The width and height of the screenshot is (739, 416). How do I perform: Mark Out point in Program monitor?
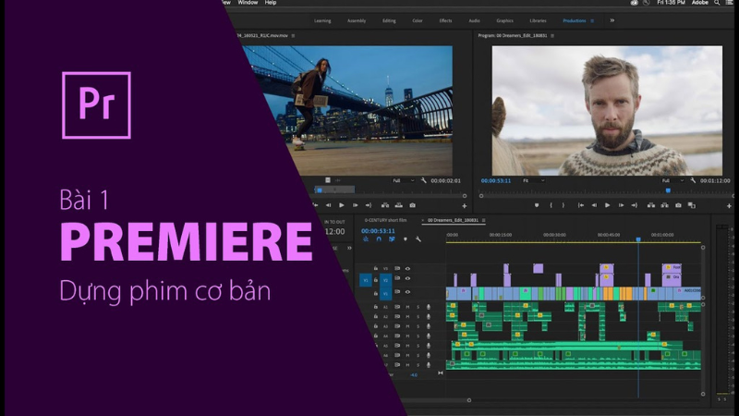click(x=563, y=205)
